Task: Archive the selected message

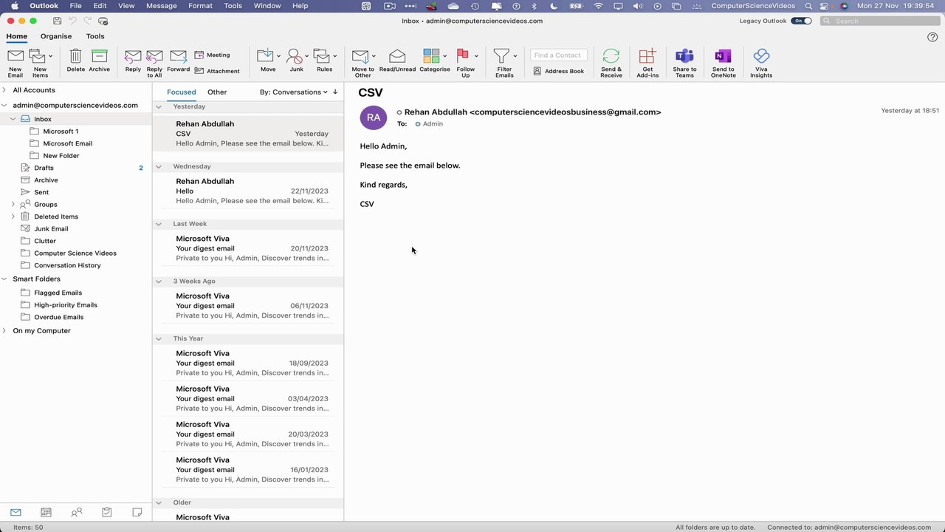Action: click(100, 61)
